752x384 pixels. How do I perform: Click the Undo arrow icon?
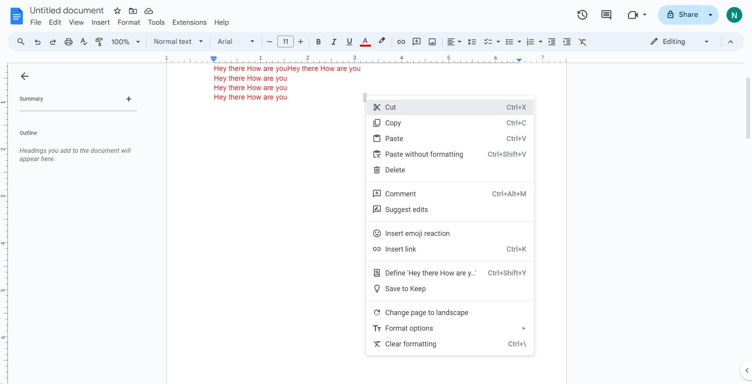tap(38, 42)
